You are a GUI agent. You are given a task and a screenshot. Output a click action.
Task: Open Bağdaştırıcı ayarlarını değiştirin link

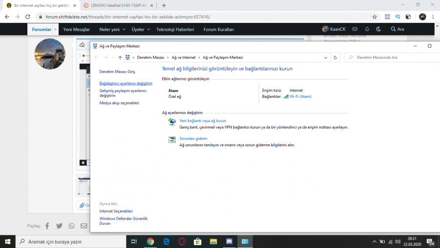coord(126,83)
